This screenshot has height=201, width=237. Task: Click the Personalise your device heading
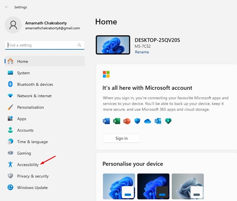pos(133,164)
